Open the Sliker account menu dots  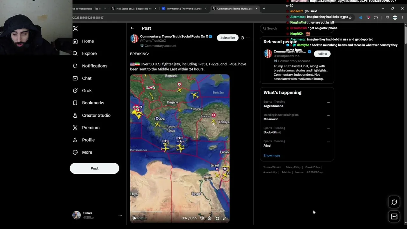click(x=120, y=215)
